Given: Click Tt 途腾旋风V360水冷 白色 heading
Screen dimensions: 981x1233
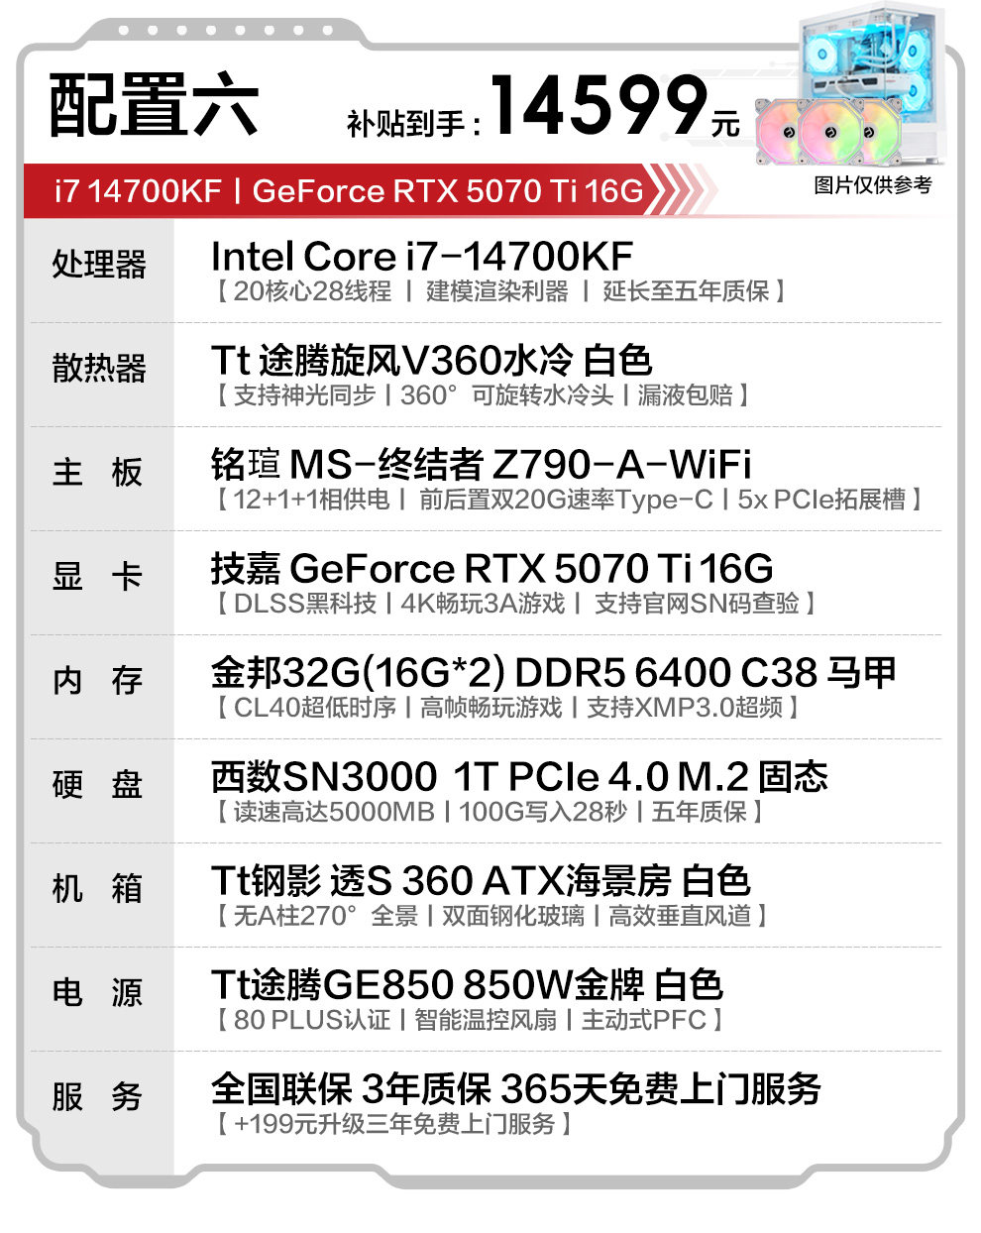Looking at the screenshot, I should tap(432, 360).
